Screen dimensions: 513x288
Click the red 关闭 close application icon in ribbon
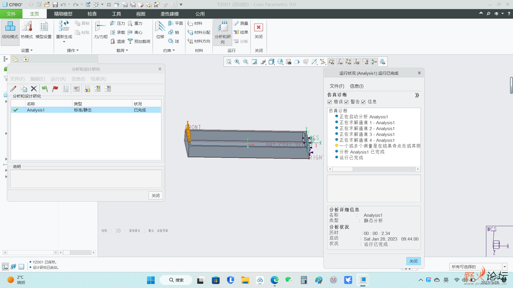(x=258, y=27)
